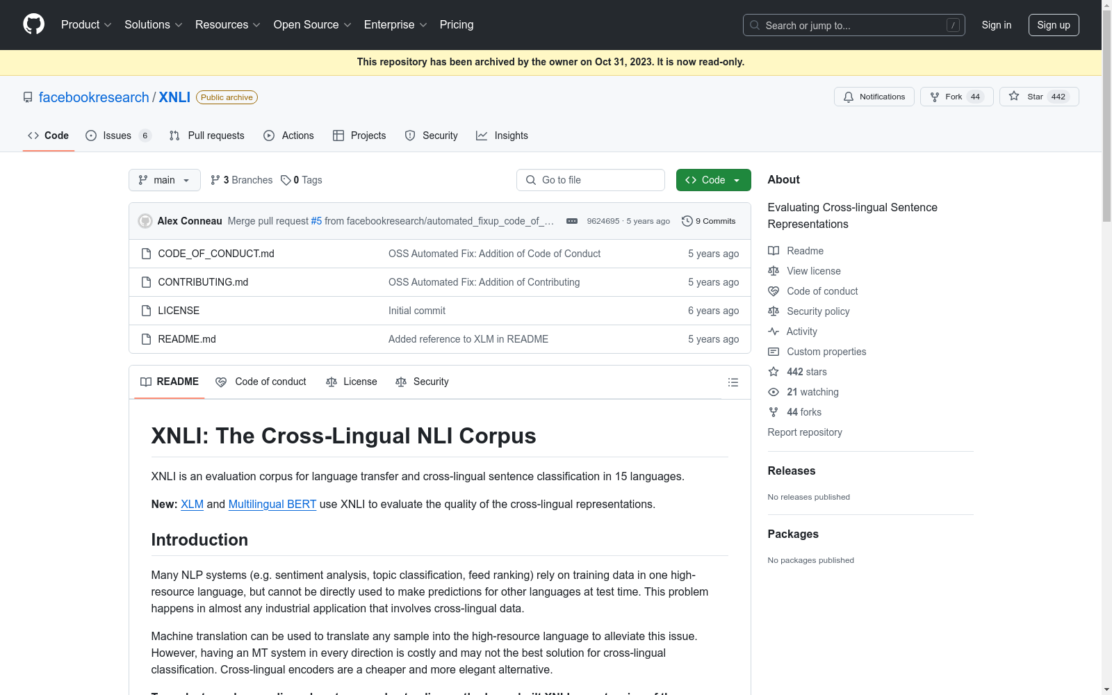Click the Releases heading

[x=792, y=471]
